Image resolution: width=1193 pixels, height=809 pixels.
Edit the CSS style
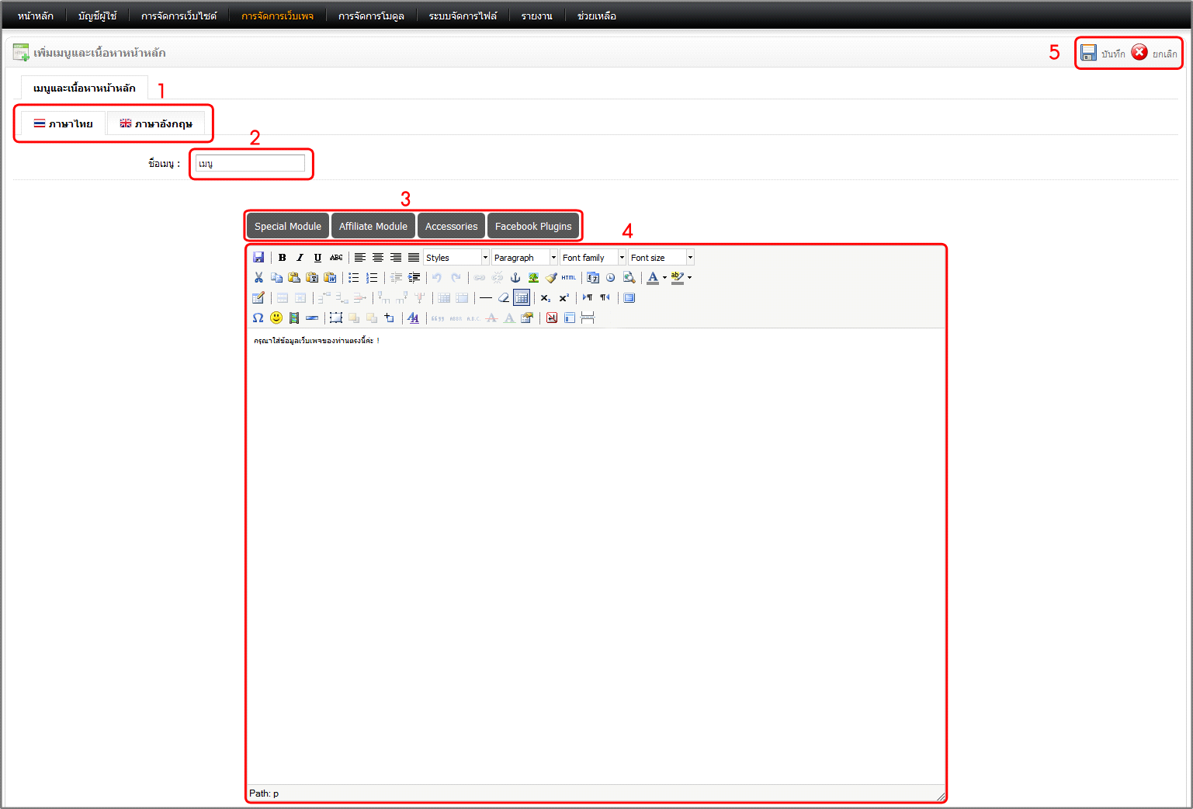(x=414, y=318)
